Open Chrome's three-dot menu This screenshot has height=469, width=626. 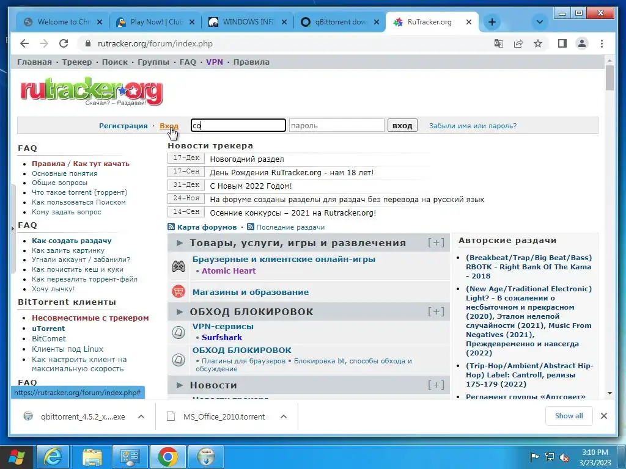(602, 43)
